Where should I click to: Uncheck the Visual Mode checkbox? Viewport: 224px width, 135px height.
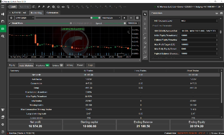tap(10, 23)
